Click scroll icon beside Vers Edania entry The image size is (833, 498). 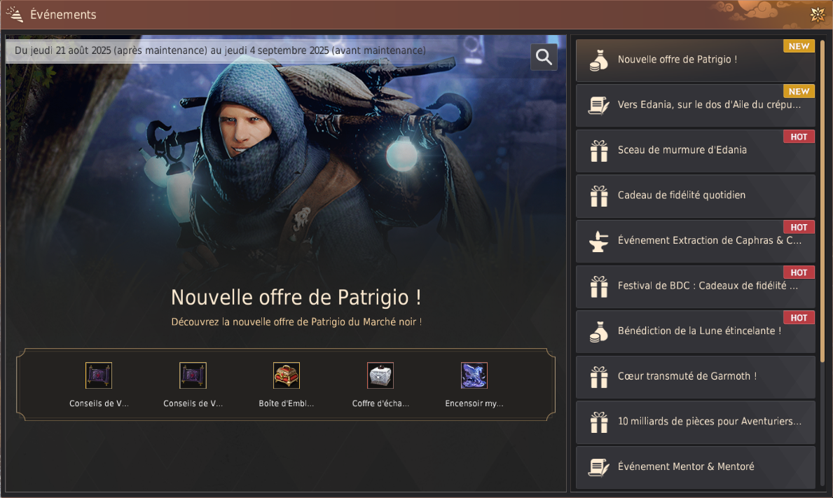tap(599, 105)
